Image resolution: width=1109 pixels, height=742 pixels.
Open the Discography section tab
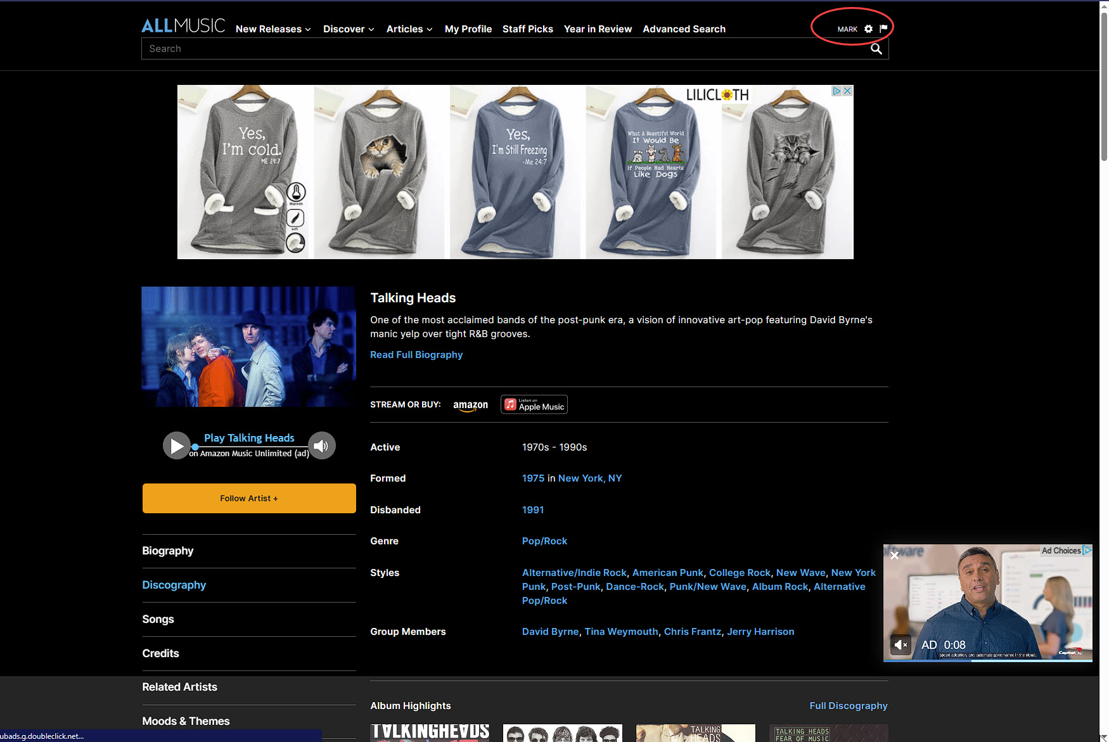click(174, 585)
